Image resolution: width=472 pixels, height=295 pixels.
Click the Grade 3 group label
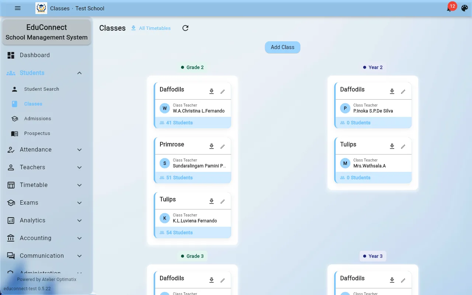(192, 256)
